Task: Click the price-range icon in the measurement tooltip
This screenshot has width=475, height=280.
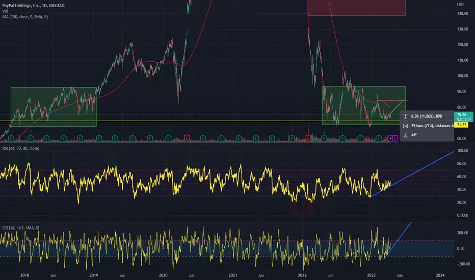Action: pyautogui.click(x=405, y=117)
